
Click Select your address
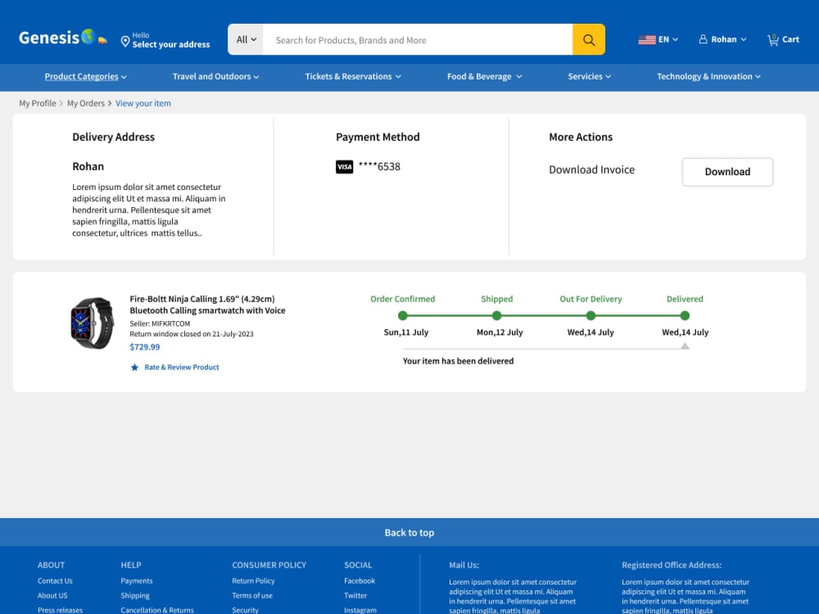(171, 44)
